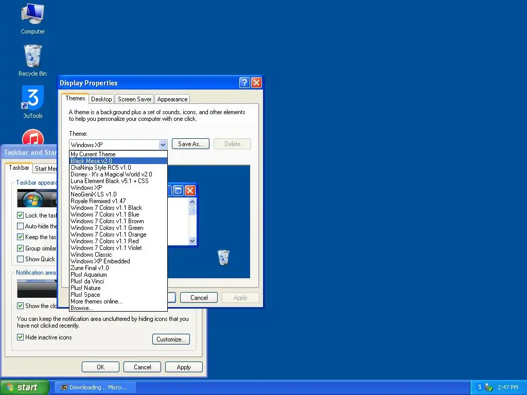Select Plus! Nature theme

[x=118, y=288]
